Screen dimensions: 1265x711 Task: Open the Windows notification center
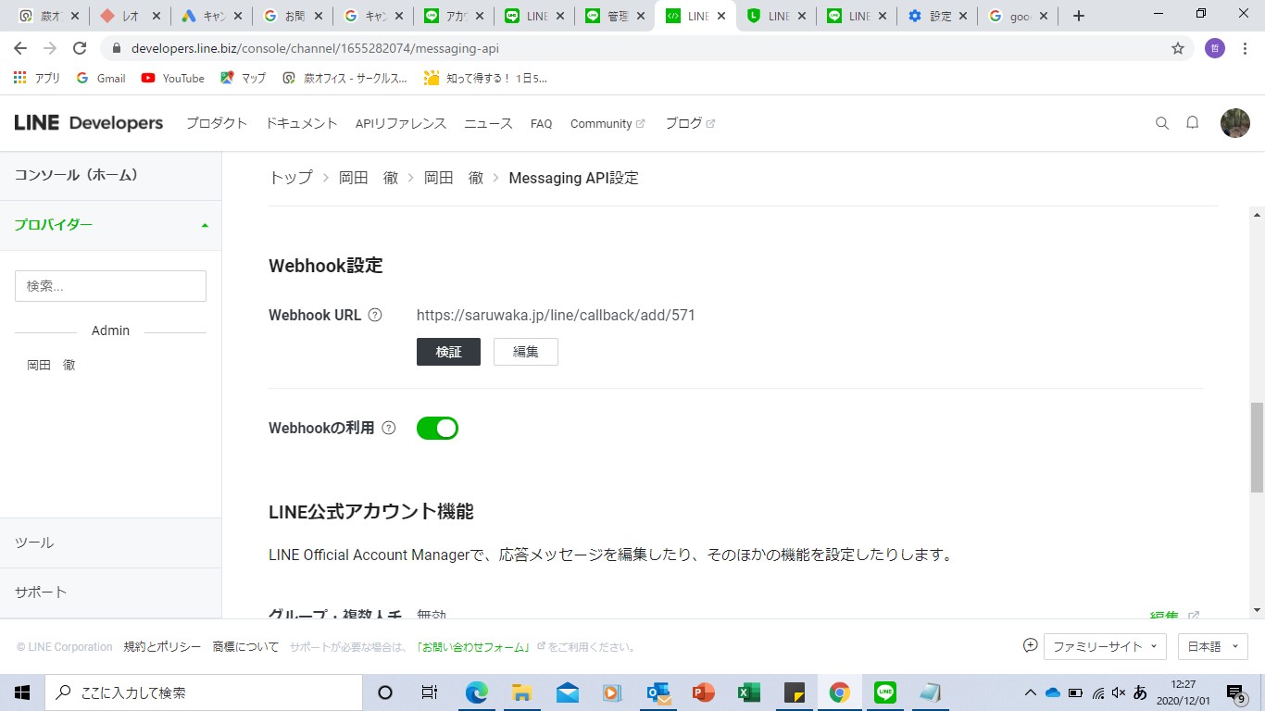pos(1235,692)
